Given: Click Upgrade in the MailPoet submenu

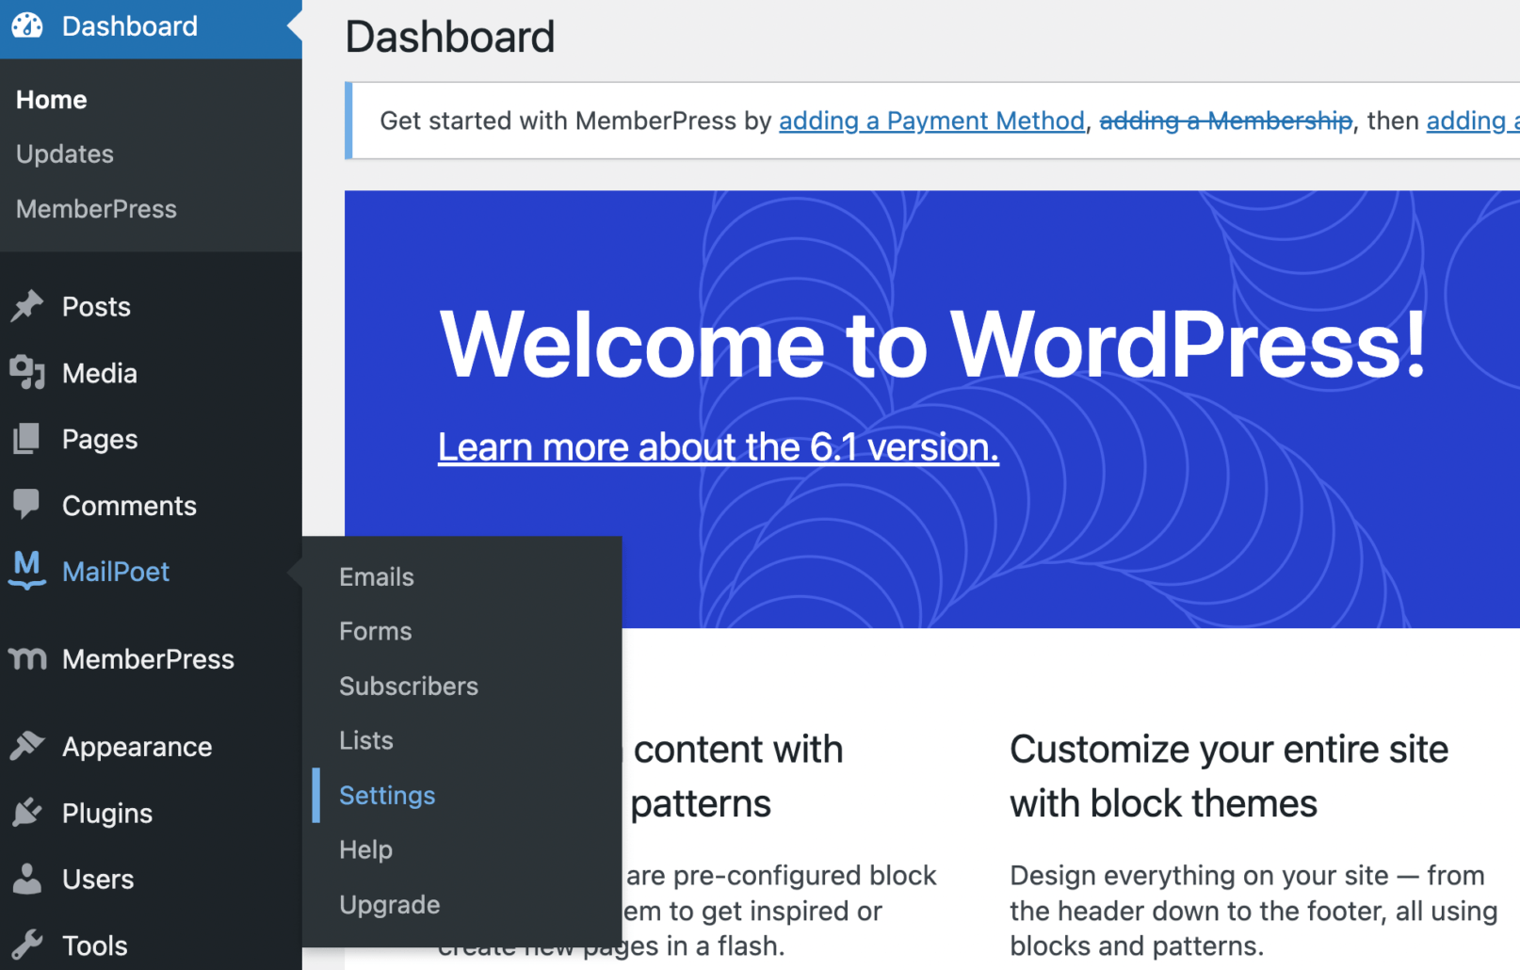Looking at the screenshot, I should (389, 904).
